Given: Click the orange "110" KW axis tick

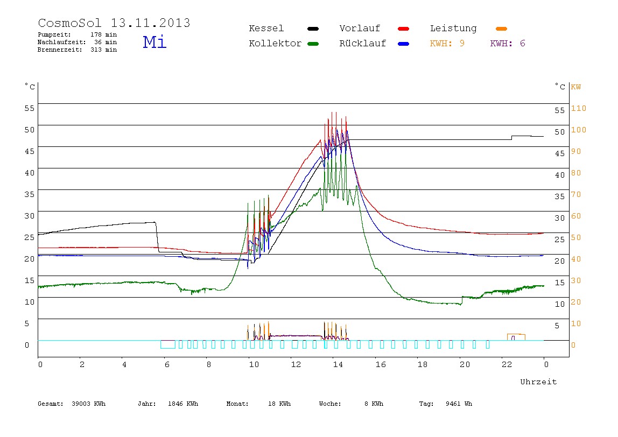Looking at the screenshot, I should pos(579,108).
